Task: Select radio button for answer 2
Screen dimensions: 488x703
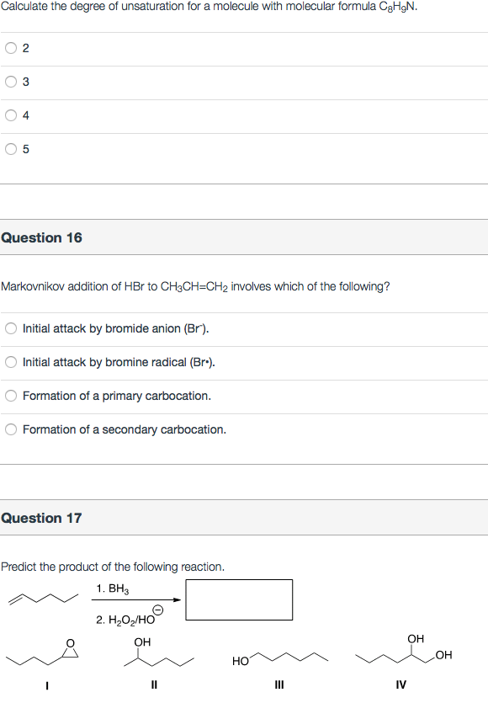Action: 10,48
